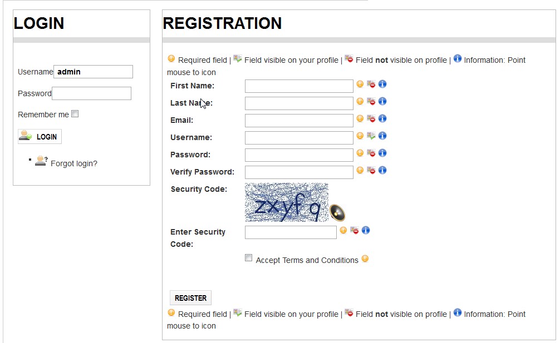Click the info icon beside Enter Security Code
Image resolution: width=560 pixels, height=343 pixels.
click(365, 230)
